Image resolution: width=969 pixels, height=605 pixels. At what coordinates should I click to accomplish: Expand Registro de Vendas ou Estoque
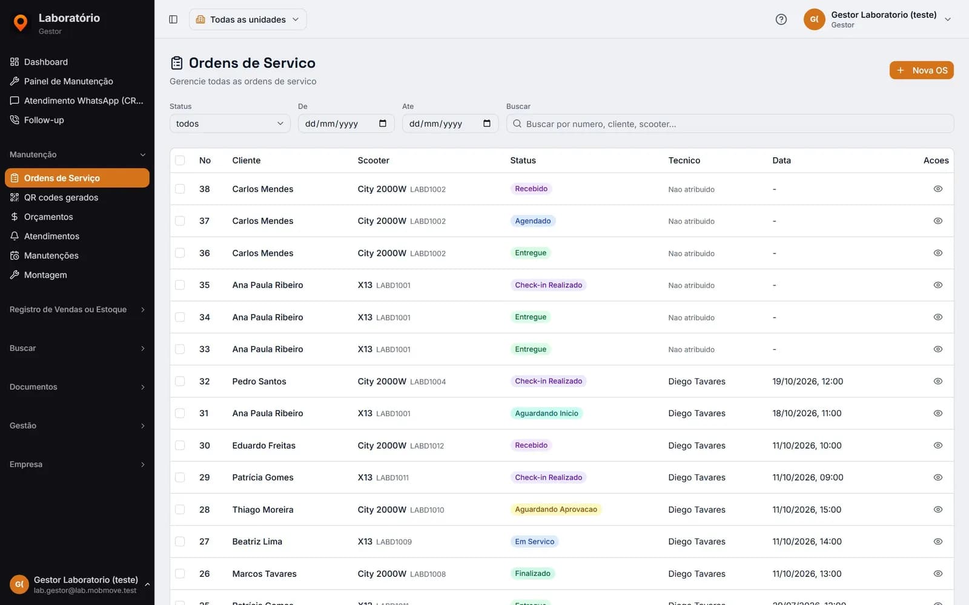point(77,309)
